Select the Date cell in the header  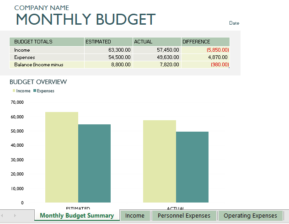click(234, 23)
